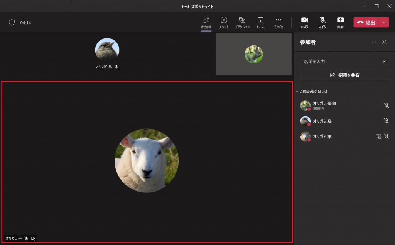Close the meeting window
The width and height of the screenshot is (395, 245).
(x=389, y=6)
